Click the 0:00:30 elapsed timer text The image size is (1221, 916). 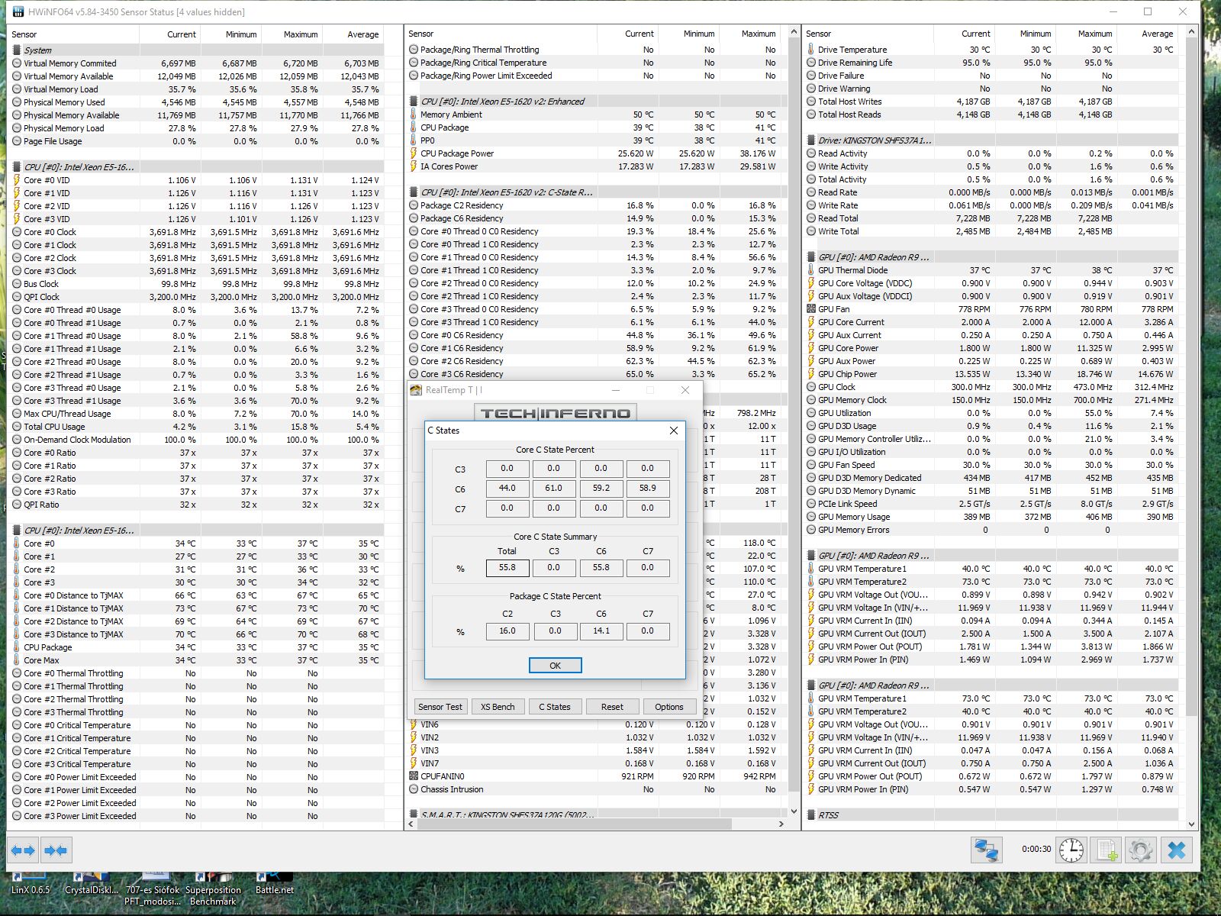(1036, 849)
